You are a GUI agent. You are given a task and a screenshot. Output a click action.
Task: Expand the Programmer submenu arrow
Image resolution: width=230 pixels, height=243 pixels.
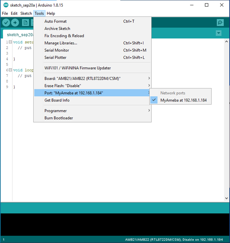(149, 111)
